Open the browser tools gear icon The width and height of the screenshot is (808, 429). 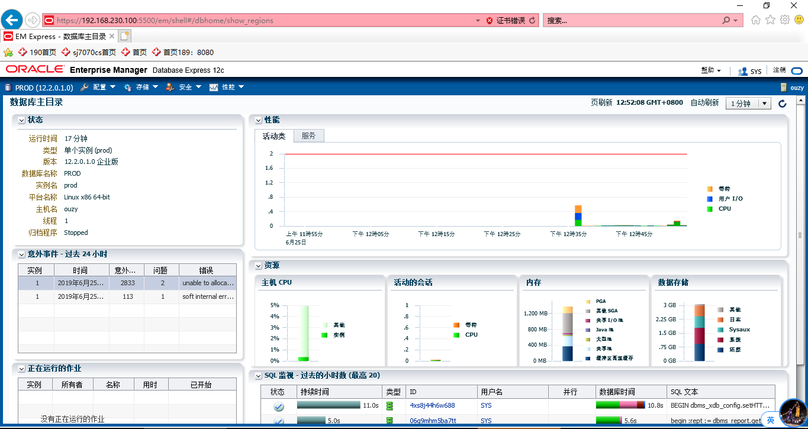coord(785,20)
